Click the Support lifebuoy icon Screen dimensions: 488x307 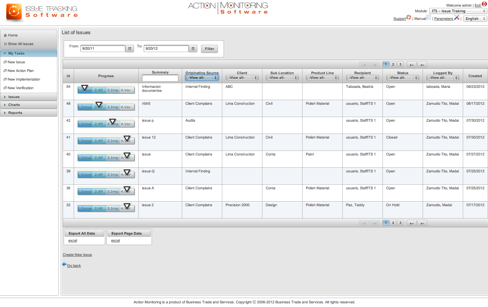(409, 17)
